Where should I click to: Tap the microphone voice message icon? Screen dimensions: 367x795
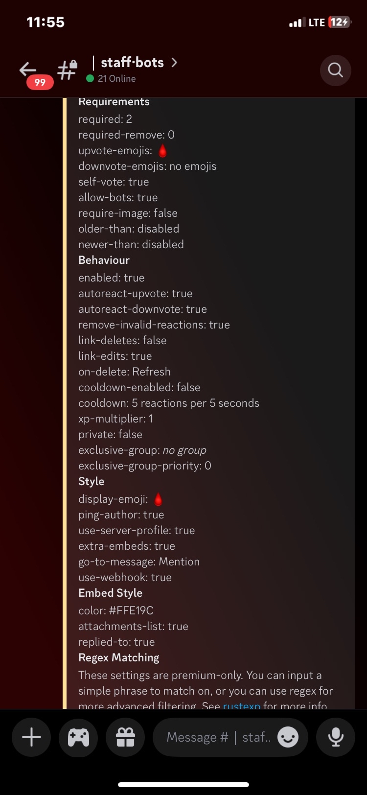pos(336,737)
